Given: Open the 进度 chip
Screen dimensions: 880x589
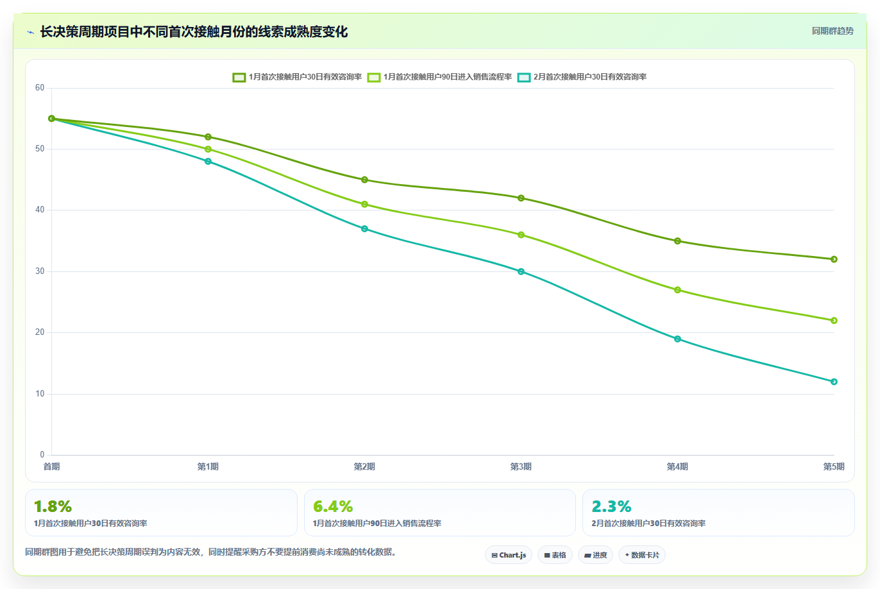Looking at the screenshot, I should (596, 555).
